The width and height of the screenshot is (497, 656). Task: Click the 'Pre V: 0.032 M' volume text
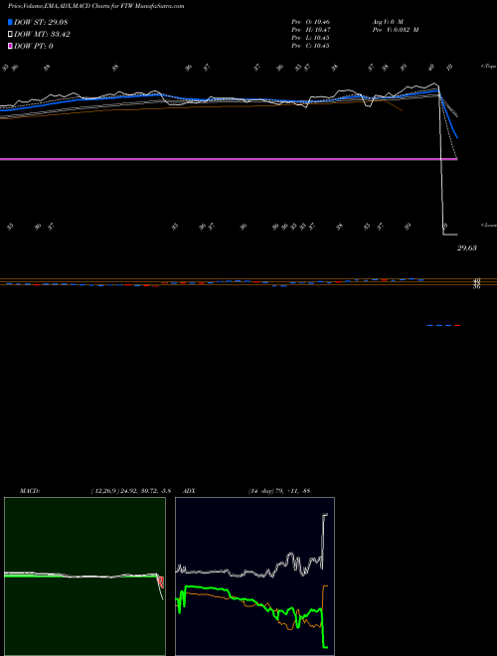[x=396, y=30]
